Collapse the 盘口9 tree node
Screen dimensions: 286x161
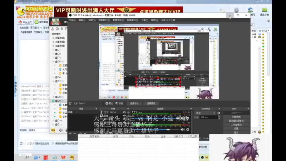coord(53,101)
